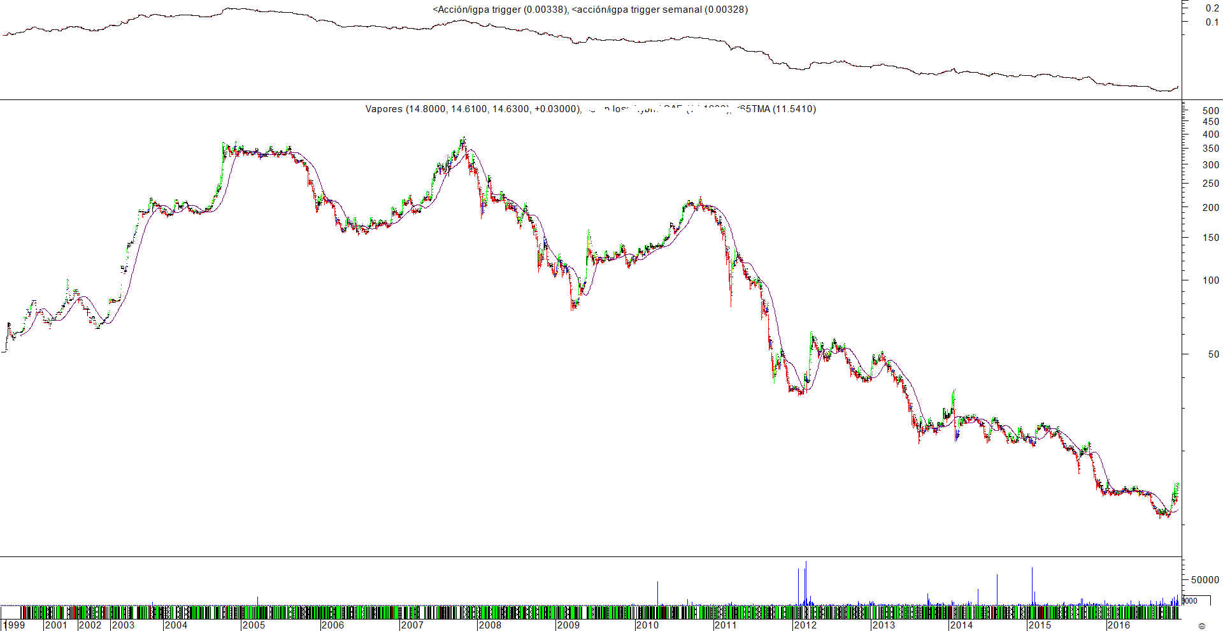Click the 250 price level on the scale
The width and height of the screenshot is (1223, 631).
click(1211, 184)
